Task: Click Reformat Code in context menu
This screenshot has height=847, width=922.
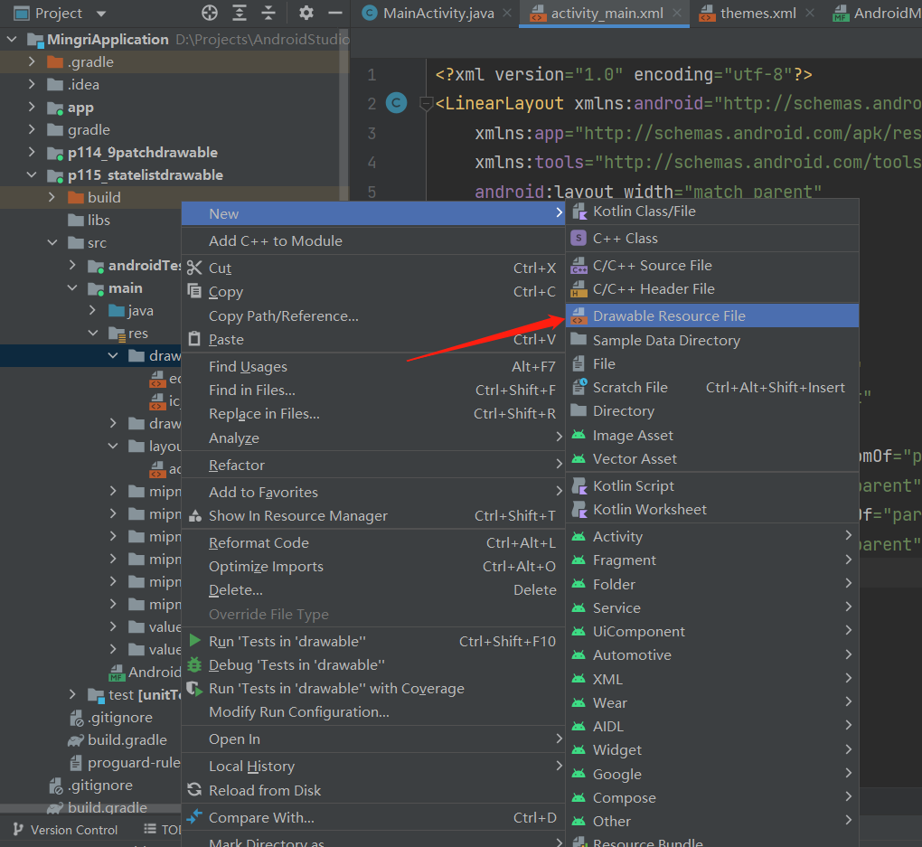Action: click(x=259, y=543)
